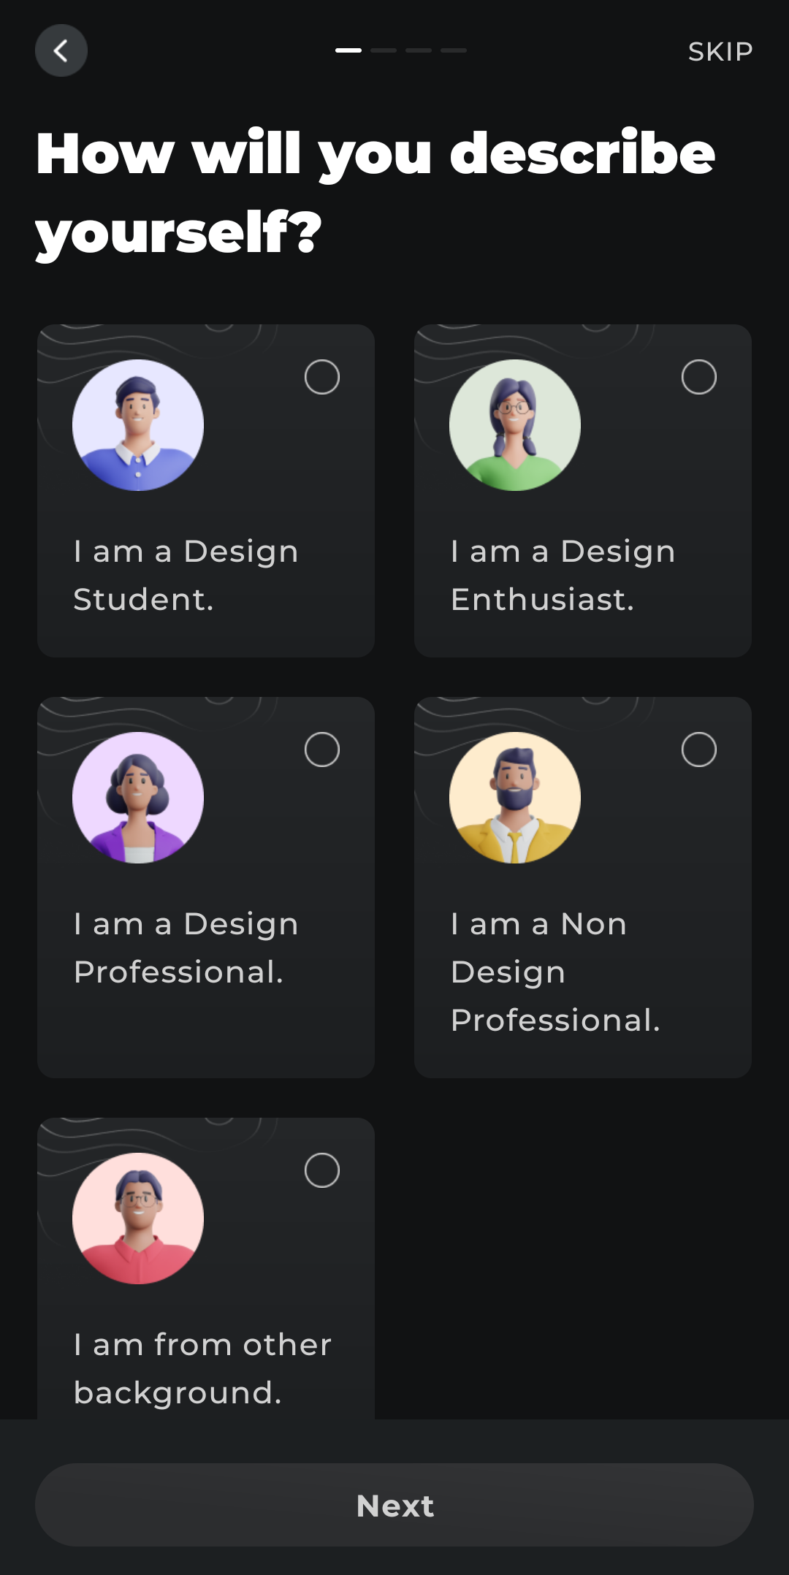Select the Non Design Professional radio button
Viewport: 789px width, 1575px height.
(699, 750)
